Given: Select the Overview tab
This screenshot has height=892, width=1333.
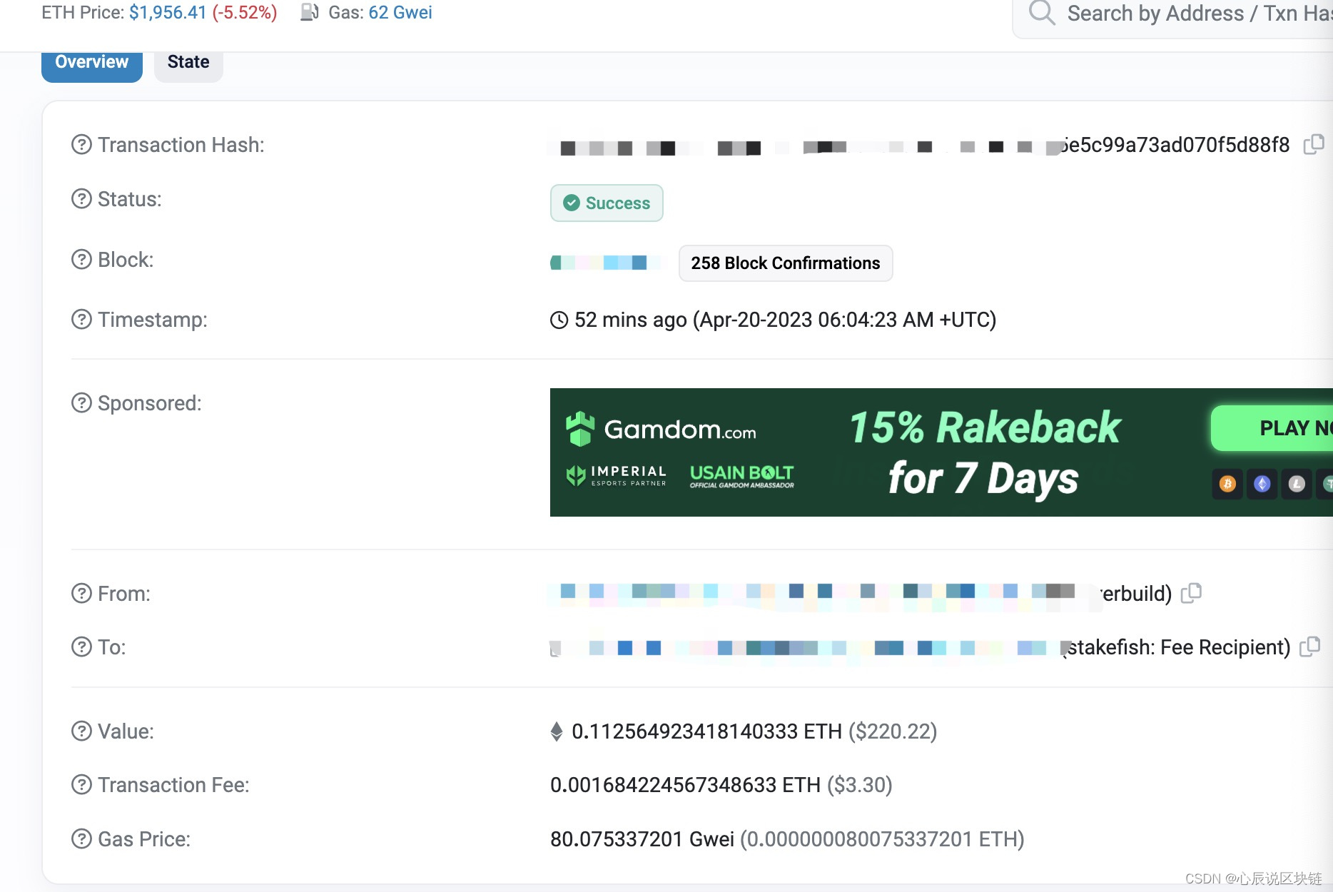Looking at the screenshot, I should click(x=92, y=63).
